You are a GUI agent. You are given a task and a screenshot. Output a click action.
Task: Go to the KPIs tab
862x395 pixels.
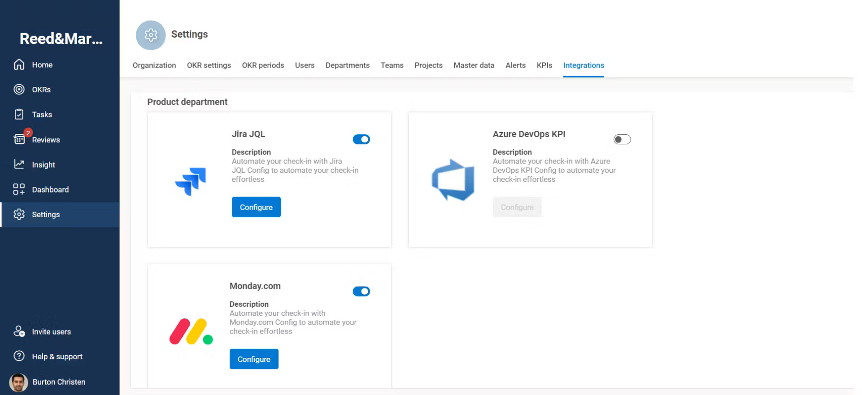[544, 65]
